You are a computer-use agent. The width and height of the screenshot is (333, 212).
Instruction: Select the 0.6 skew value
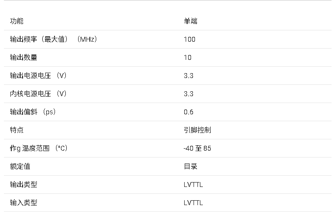click(x=189, y=112)
